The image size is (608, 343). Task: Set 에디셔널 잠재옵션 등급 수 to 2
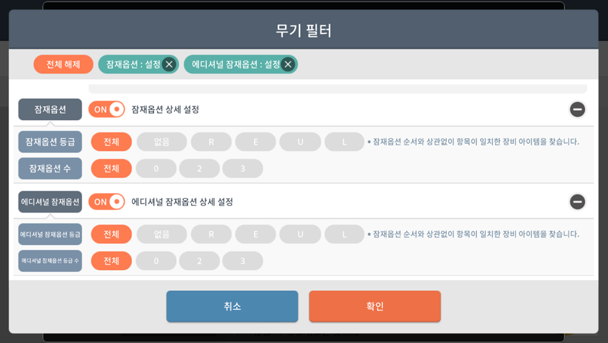click(199, 261)
